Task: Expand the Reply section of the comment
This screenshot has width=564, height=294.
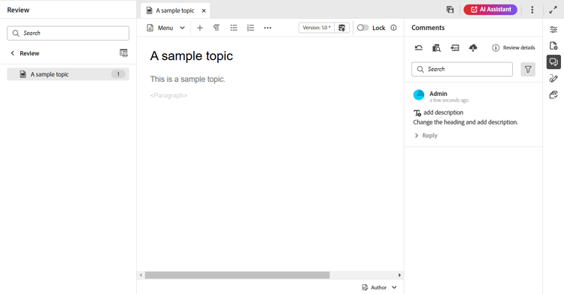Action: click(x=426, y=136)
